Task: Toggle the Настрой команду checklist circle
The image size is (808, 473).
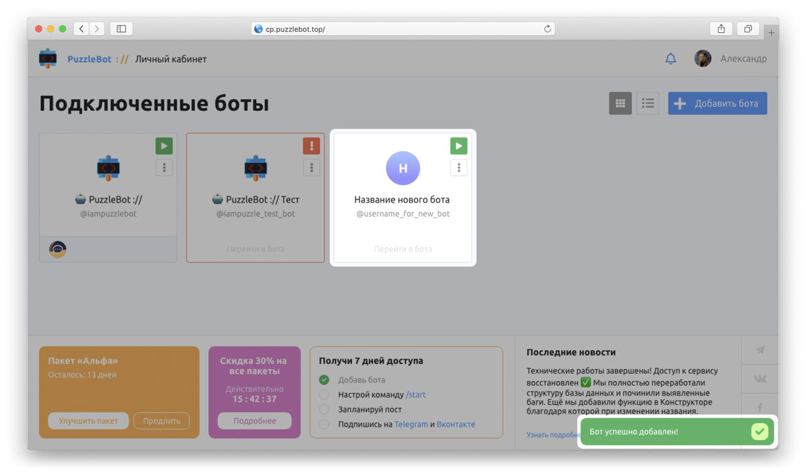Action: (324, 395)
